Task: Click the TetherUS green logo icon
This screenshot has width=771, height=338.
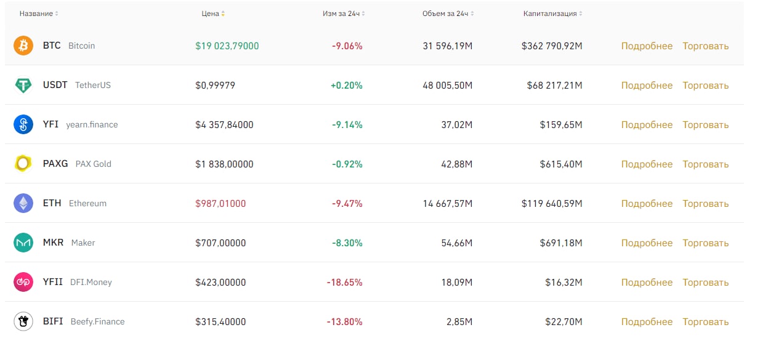Action: [x=23, y=85]
